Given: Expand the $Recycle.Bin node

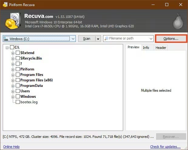Looking at the screenshot, I should tap(13, 59).
